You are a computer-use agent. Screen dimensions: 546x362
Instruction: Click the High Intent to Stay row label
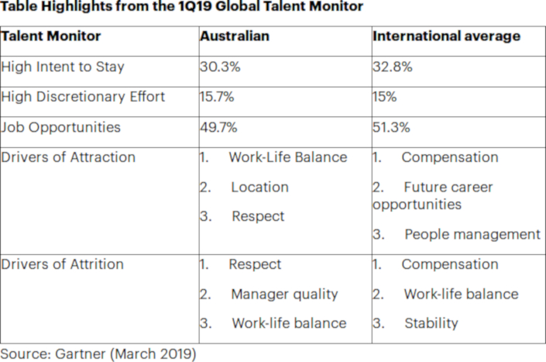[64, 67]
